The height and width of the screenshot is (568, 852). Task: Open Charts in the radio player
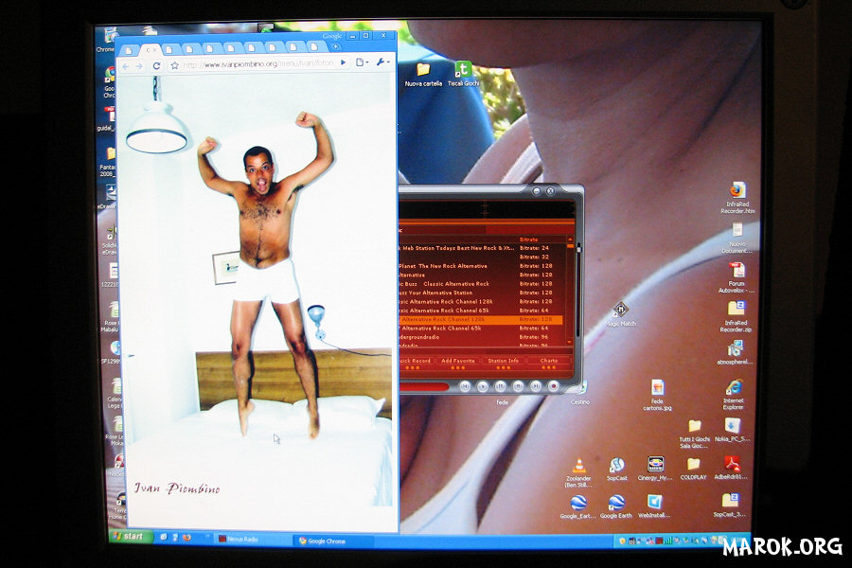pos(549,361)
